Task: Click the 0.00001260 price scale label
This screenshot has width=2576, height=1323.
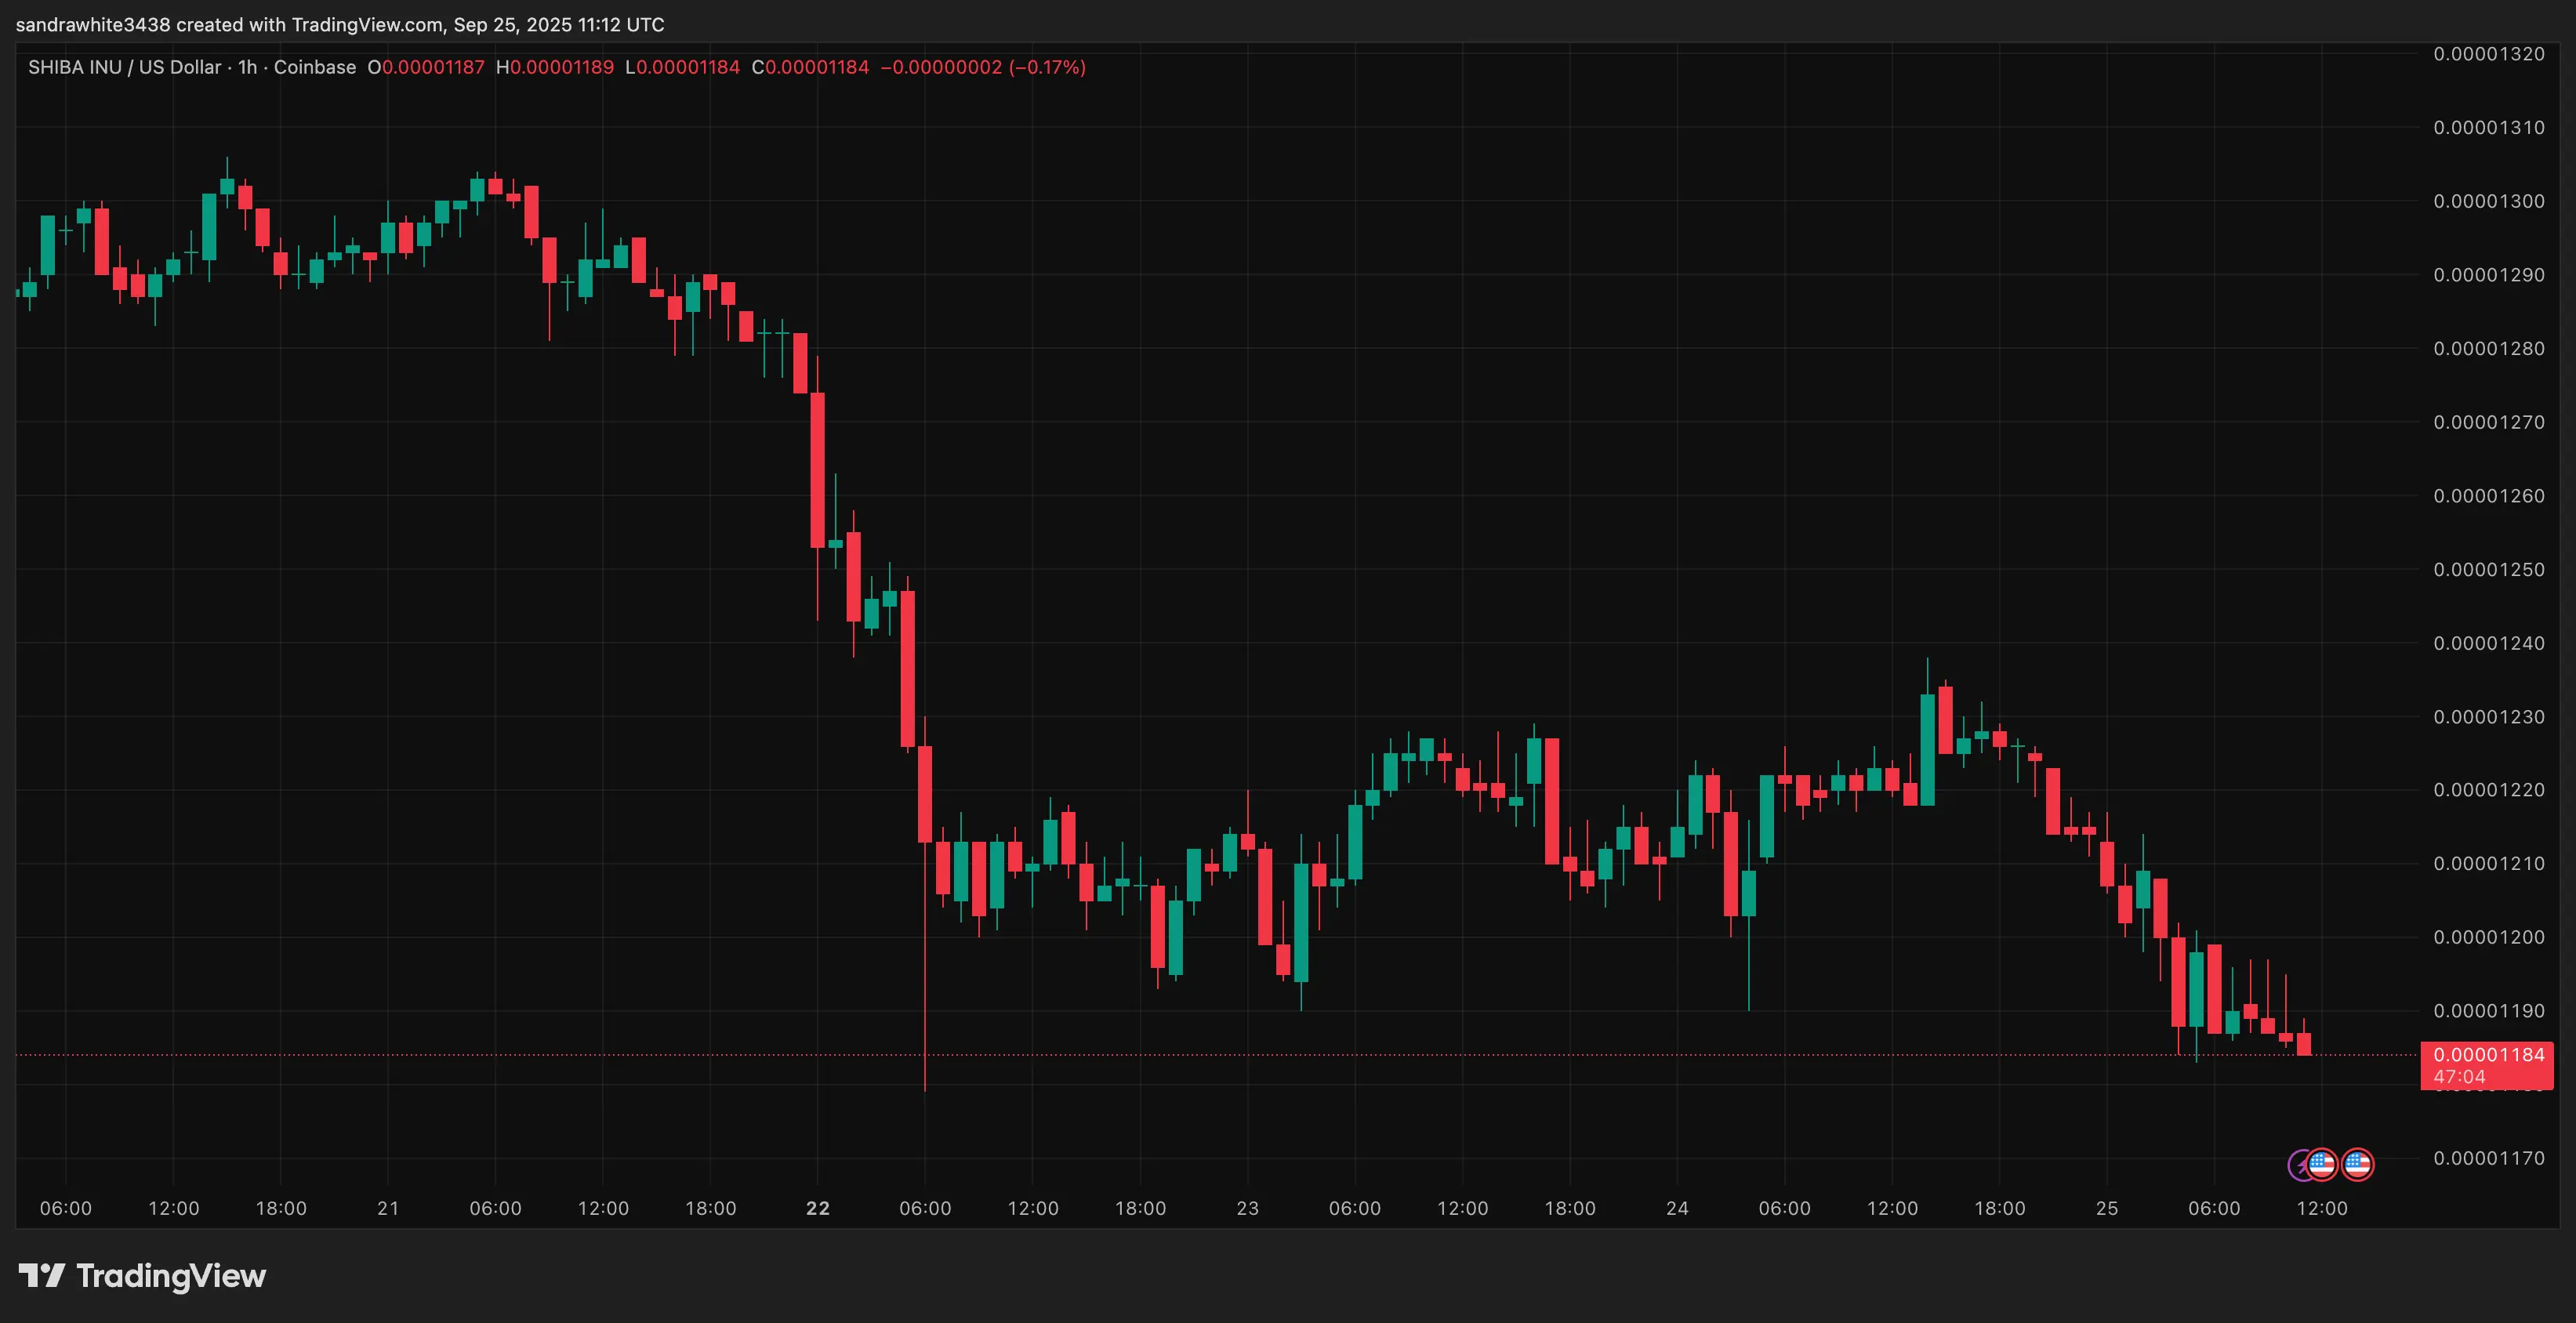Action: [2489, 496]
